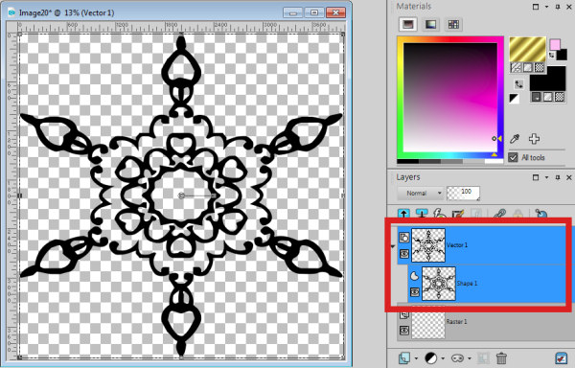The width and height of the screenshot is (575, 368).
Task: Select the Shape 1 thumbnail
Action: 439,284
